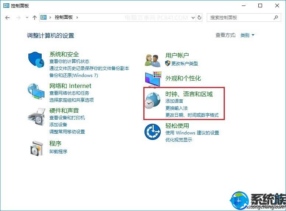286x211 pixels.
Task: Minimize the Control Panel window
Action: pos(244,6)
